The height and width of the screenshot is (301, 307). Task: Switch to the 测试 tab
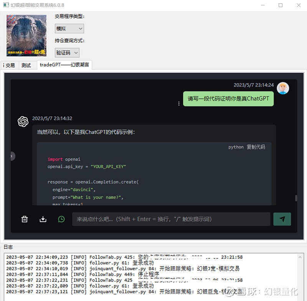coord(26,65)
